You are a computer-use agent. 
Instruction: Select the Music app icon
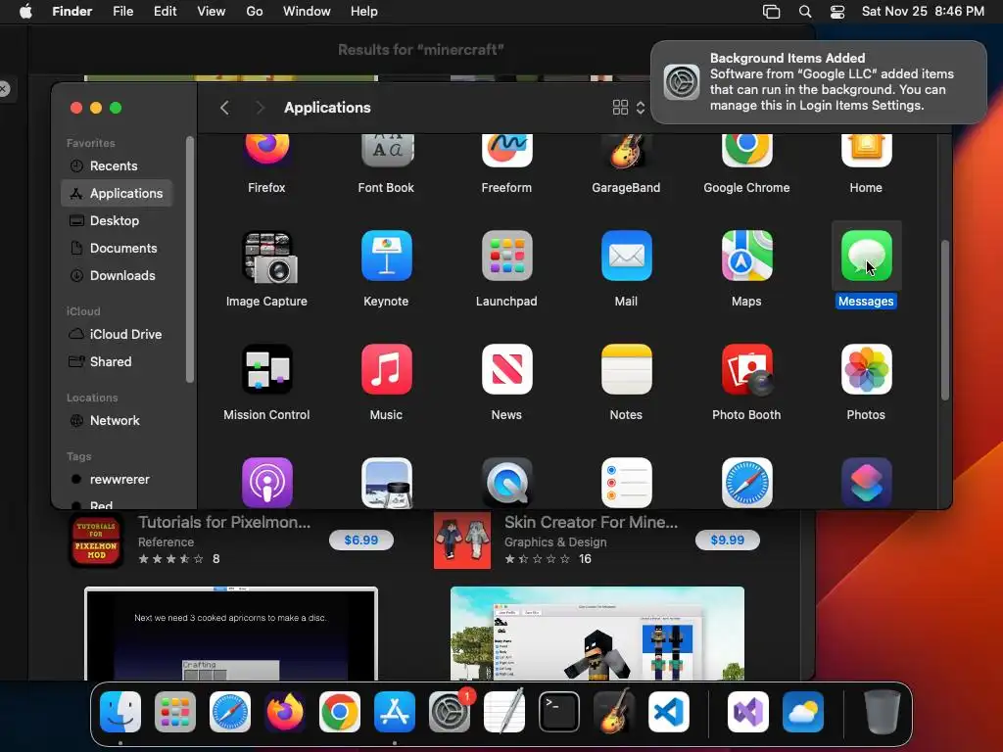[x=386, y=369]
